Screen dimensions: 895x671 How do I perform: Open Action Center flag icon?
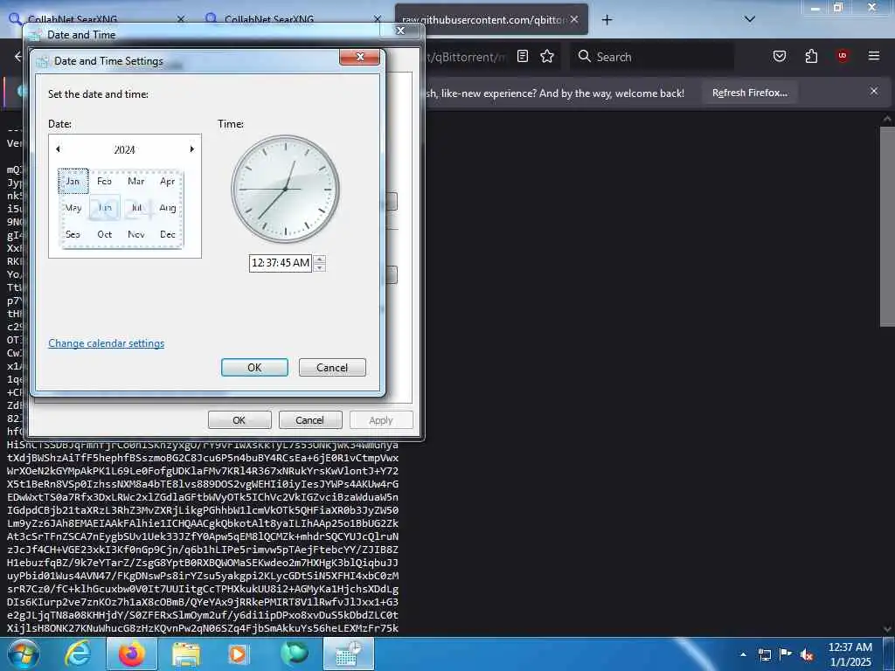(x=786, y=654)
